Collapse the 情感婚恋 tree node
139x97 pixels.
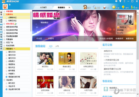(4, 49)
